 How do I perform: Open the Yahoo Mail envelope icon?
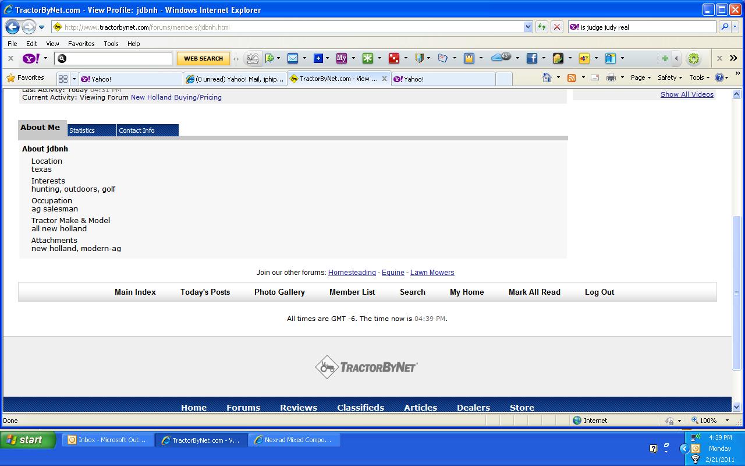[292, 58]
